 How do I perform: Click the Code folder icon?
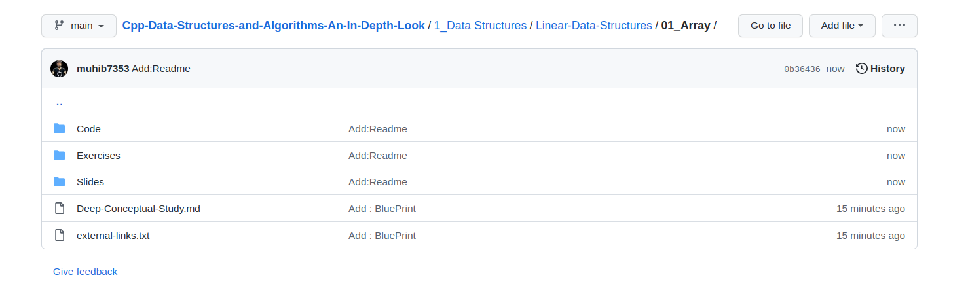point(60,128)
